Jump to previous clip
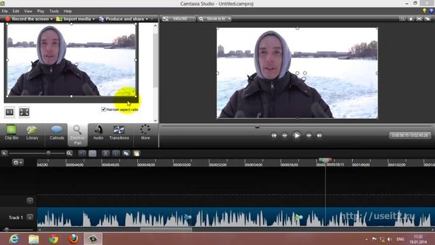This screenshot has height=245, width=435. (x=274, y=135)
